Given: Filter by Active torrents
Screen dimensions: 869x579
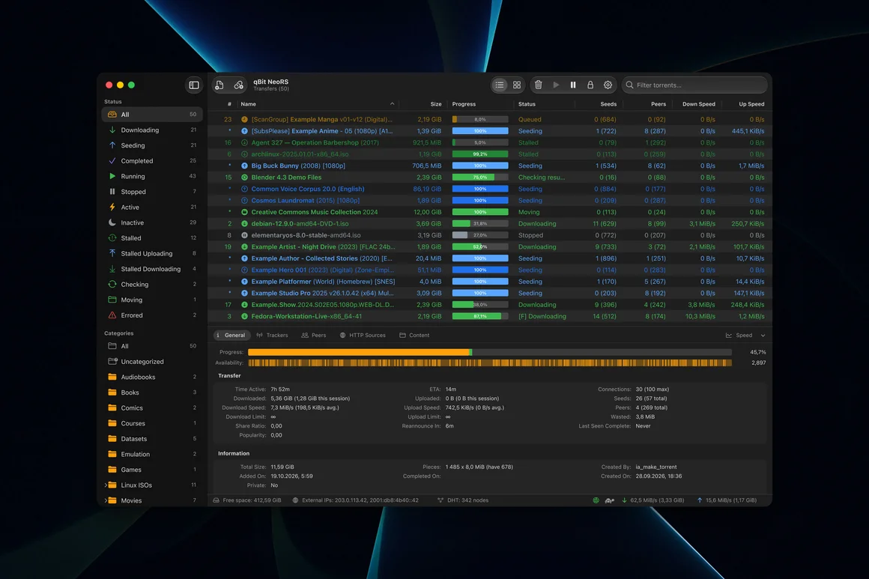Looking at the screenshot, I should pos(152,207).
